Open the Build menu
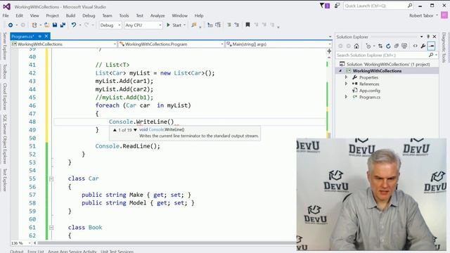Screen dimensions: 450x253 click(x=70, y=15)
